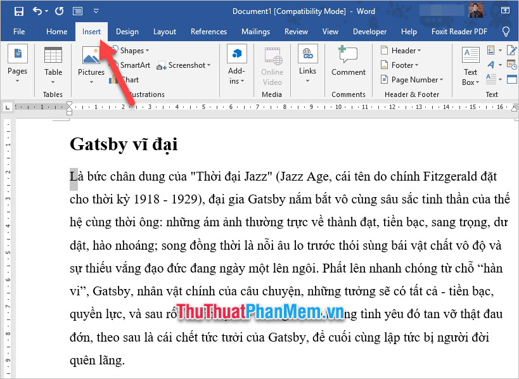Screen dimensions: 519x379
Task: Open the Developer tab
Action: (x=369, y=32)
